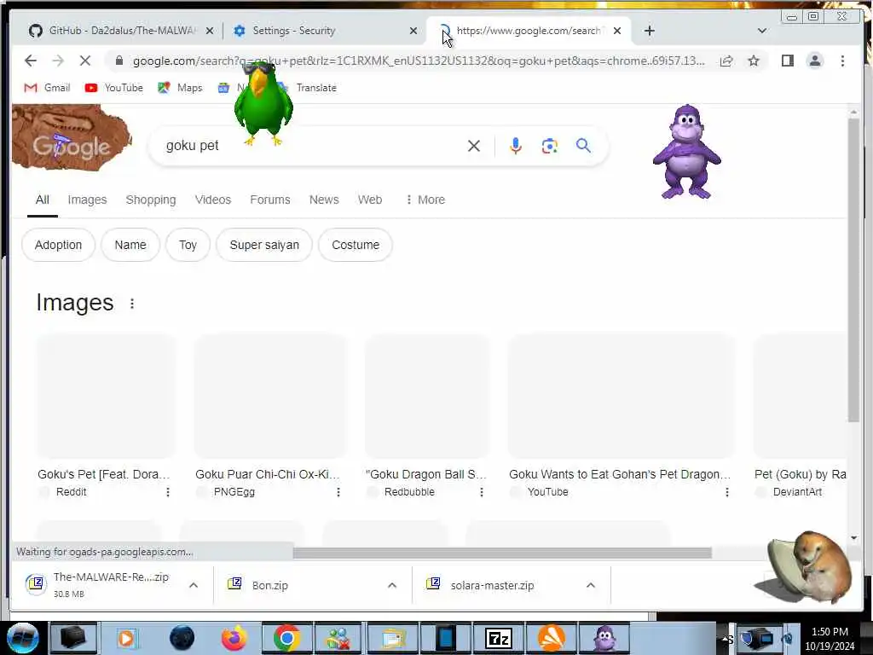Open 7-Zip from the taskbar
Viewport: 873px width, 655px height.
pyautogui.click(x=498, y=638)
